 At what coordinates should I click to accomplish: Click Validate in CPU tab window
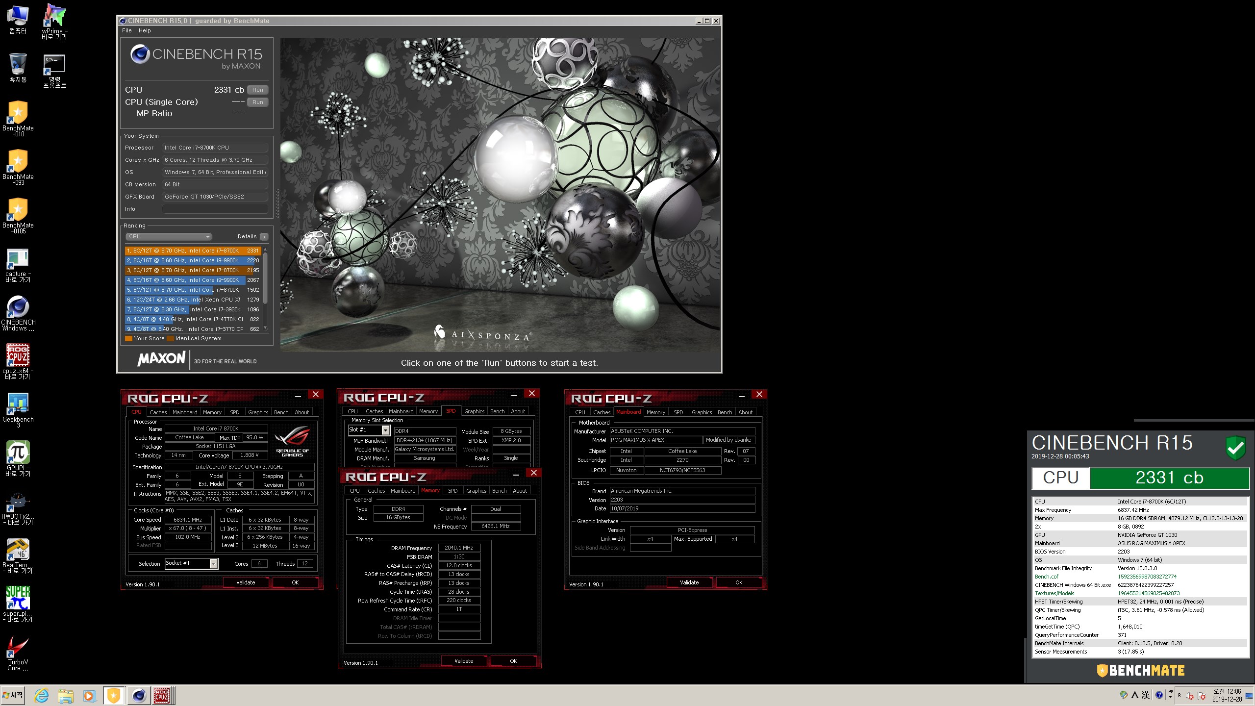click(x=246, y=582)
